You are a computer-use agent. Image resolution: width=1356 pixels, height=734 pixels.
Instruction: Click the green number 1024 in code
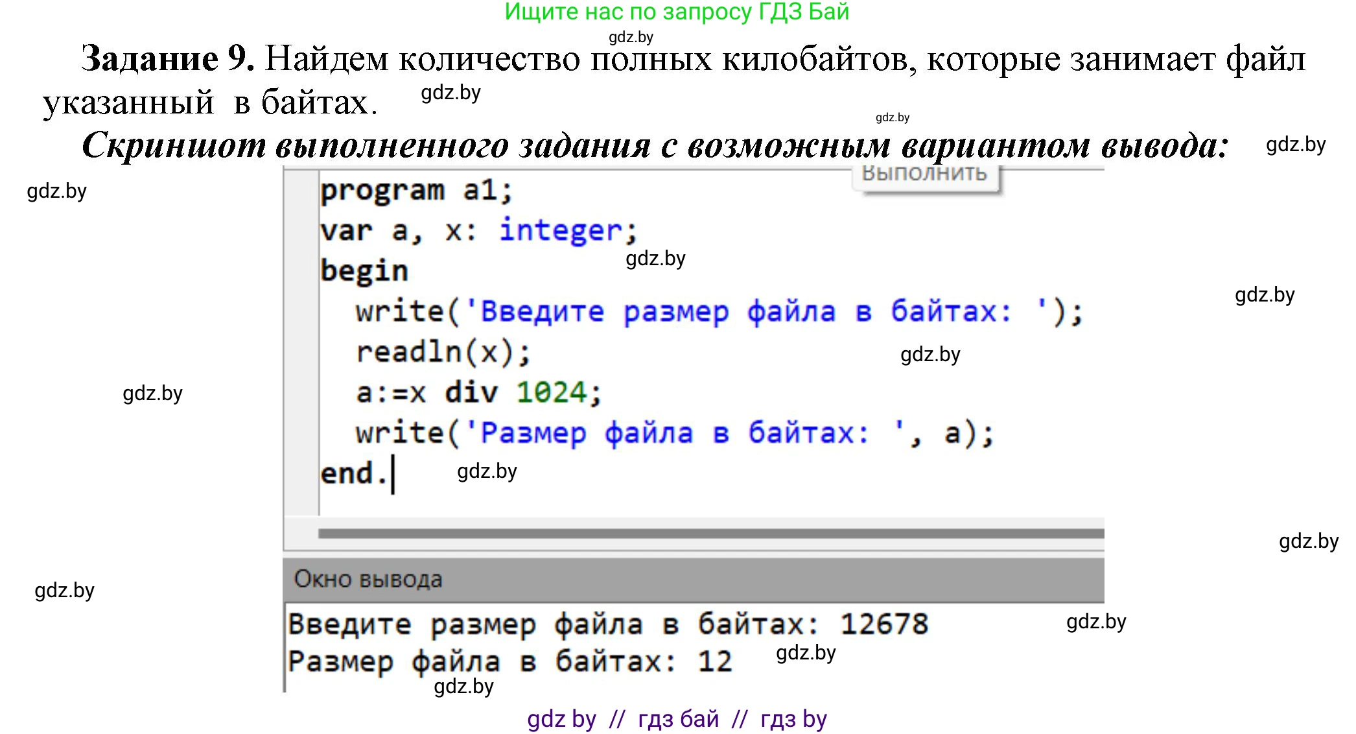point(552,392)
